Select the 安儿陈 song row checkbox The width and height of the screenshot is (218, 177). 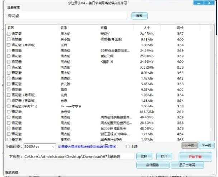tap(9, 84)
